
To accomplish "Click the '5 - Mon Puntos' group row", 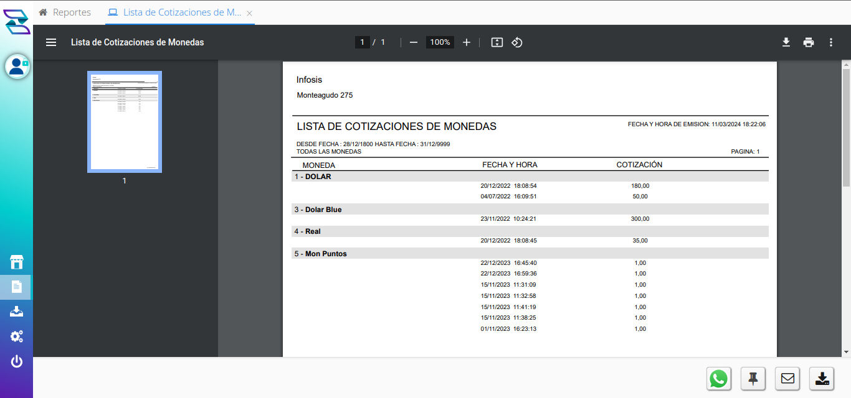I will coord(530,254).
